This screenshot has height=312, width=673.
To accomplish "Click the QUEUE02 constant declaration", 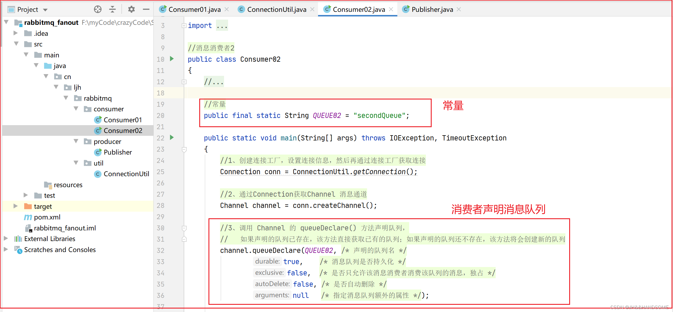I will click(x=327, y=115).
